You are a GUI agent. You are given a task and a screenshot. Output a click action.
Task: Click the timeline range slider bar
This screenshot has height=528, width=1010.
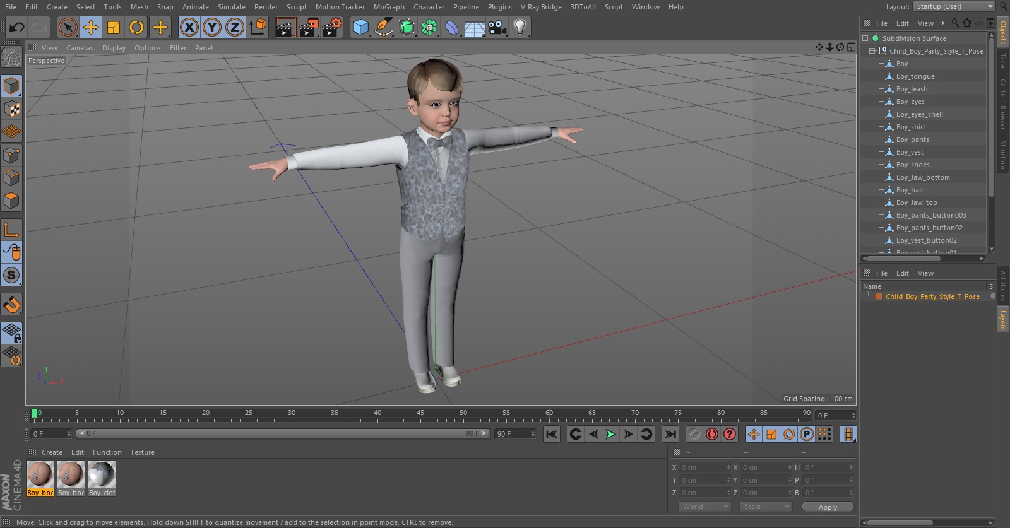[283, 433]
